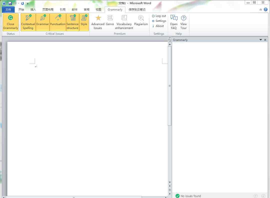Switch to the 页面布局 ribbon tab
Viewport: 270px width, 198px height.
(x=48, y=9)
